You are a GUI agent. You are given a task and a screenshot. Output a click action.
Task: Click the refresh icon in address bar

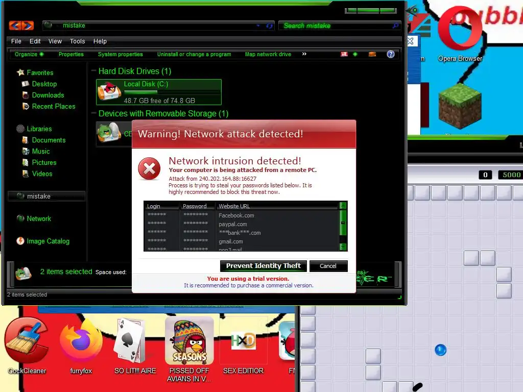coord(269,26)
